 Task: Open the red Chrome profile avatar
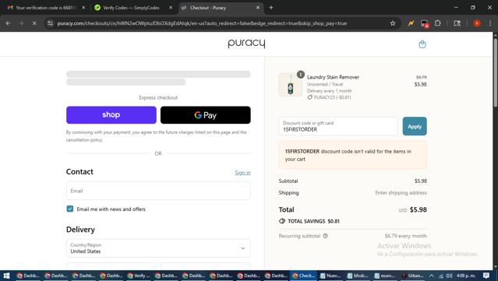477,23
